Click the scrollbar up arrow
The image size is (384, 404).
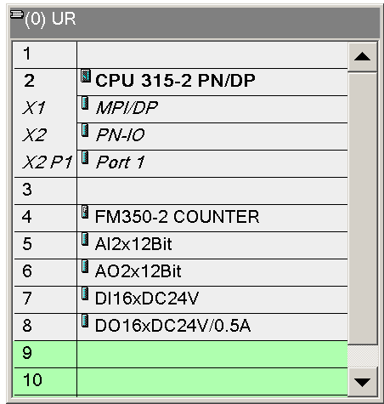(362, 57)
